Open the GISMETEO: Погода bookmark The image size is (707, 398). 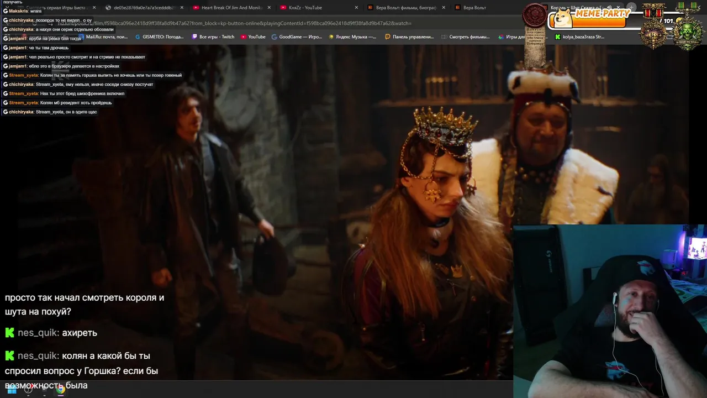(159, 37)
